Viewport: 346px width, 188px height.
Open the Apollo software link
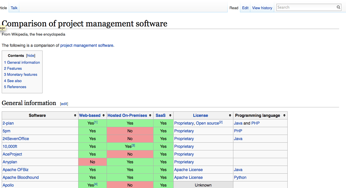point(8,185)
